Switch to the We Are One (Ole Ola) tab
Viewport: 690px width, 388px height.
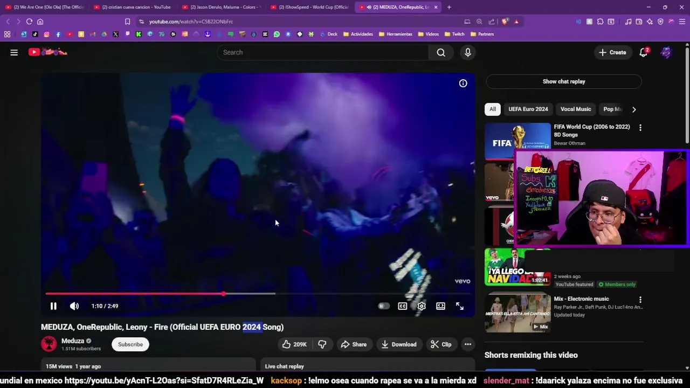point(44,7)
